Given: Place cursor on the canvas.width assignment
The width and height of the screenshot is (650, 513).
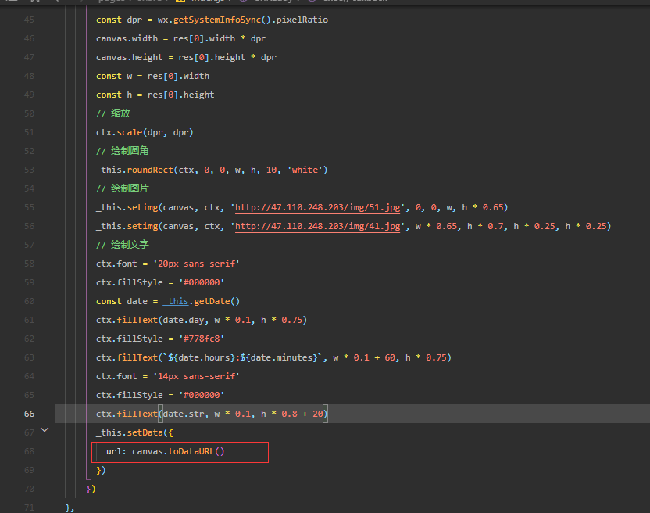Looking at the screenshot, I should click(180, 38).
